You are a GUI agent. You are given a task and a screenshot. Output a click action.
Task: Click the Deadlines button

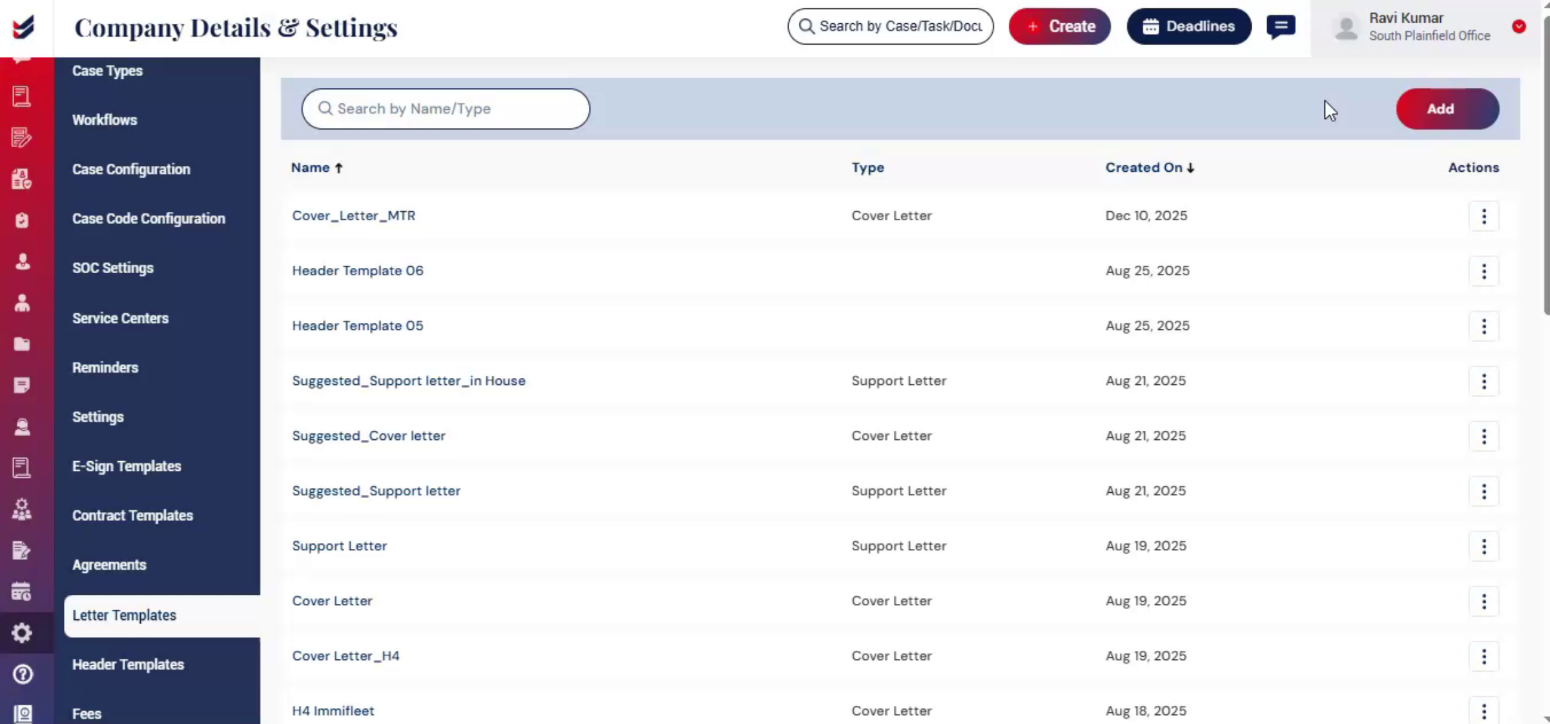click(1189, 26)
